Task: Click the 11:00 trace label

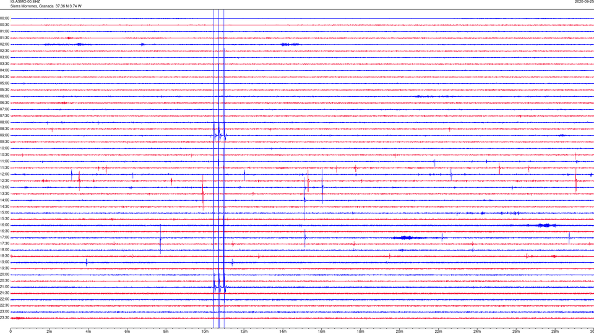Action: (x=5, y=161)
